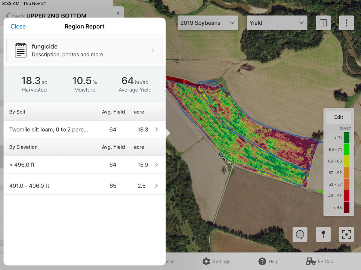
Task: Open the Yield map layer dropdown
Action: coord(276,22)
